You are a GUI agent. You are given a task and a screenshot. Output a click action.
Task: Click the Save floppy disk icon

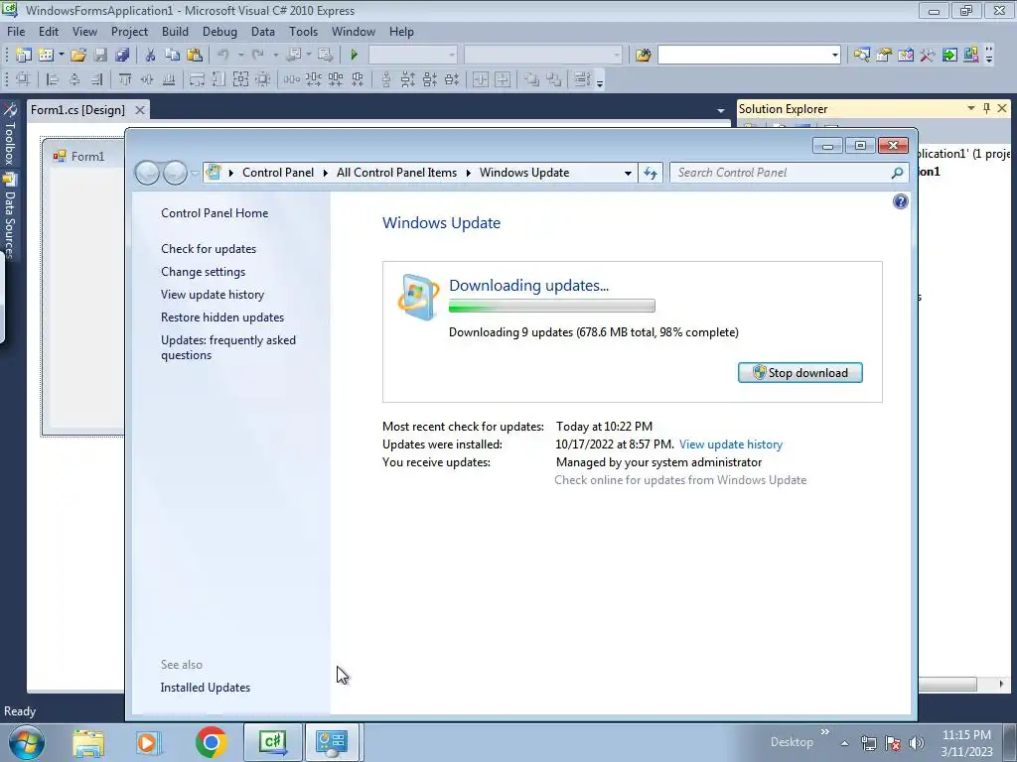(x=100, y=56)
